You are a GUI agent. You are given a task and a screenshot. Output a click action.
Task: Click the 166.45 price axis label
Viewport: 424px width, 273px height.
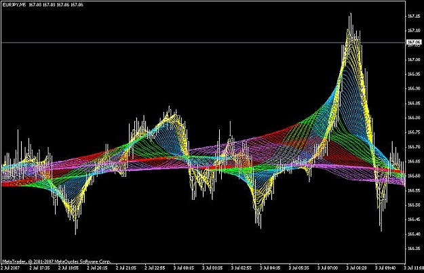click(x=414, y=219)
